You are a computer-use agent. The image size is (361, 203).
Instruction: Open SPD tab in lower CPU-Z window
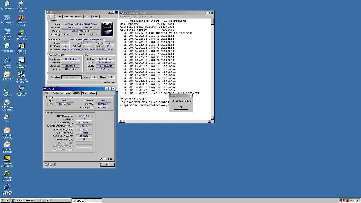[84, 93]
